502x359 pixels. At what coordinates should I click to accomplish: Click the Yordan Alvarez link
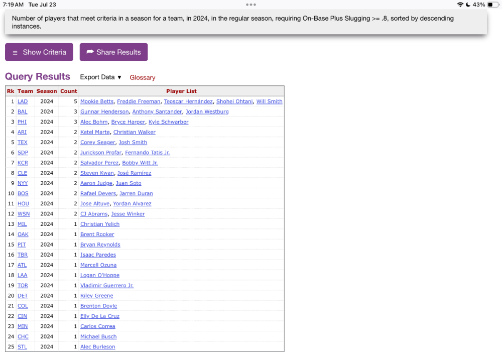tap(132, 203)
